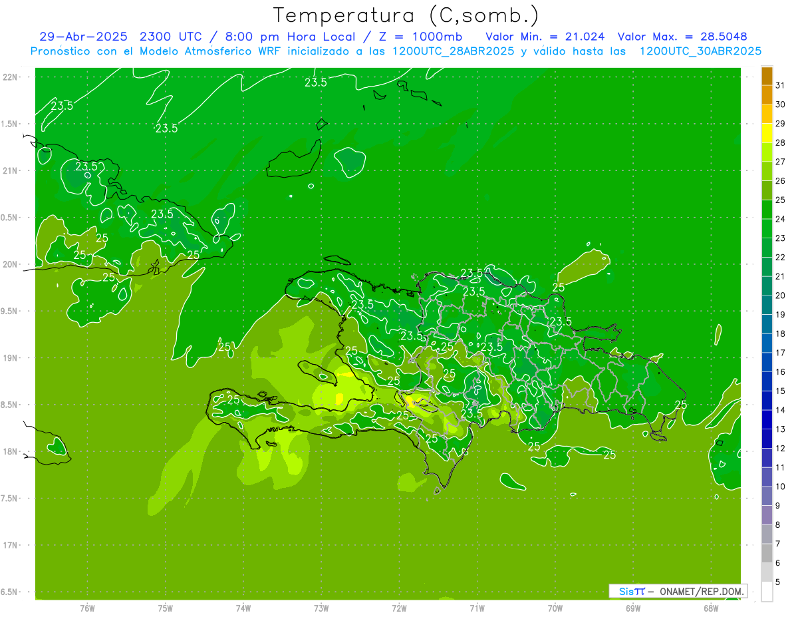Image resolution: width=798 pixels, height=617 pixels.
Task: Click the orange swatch between 30 and 31
Action: [767, 95]
